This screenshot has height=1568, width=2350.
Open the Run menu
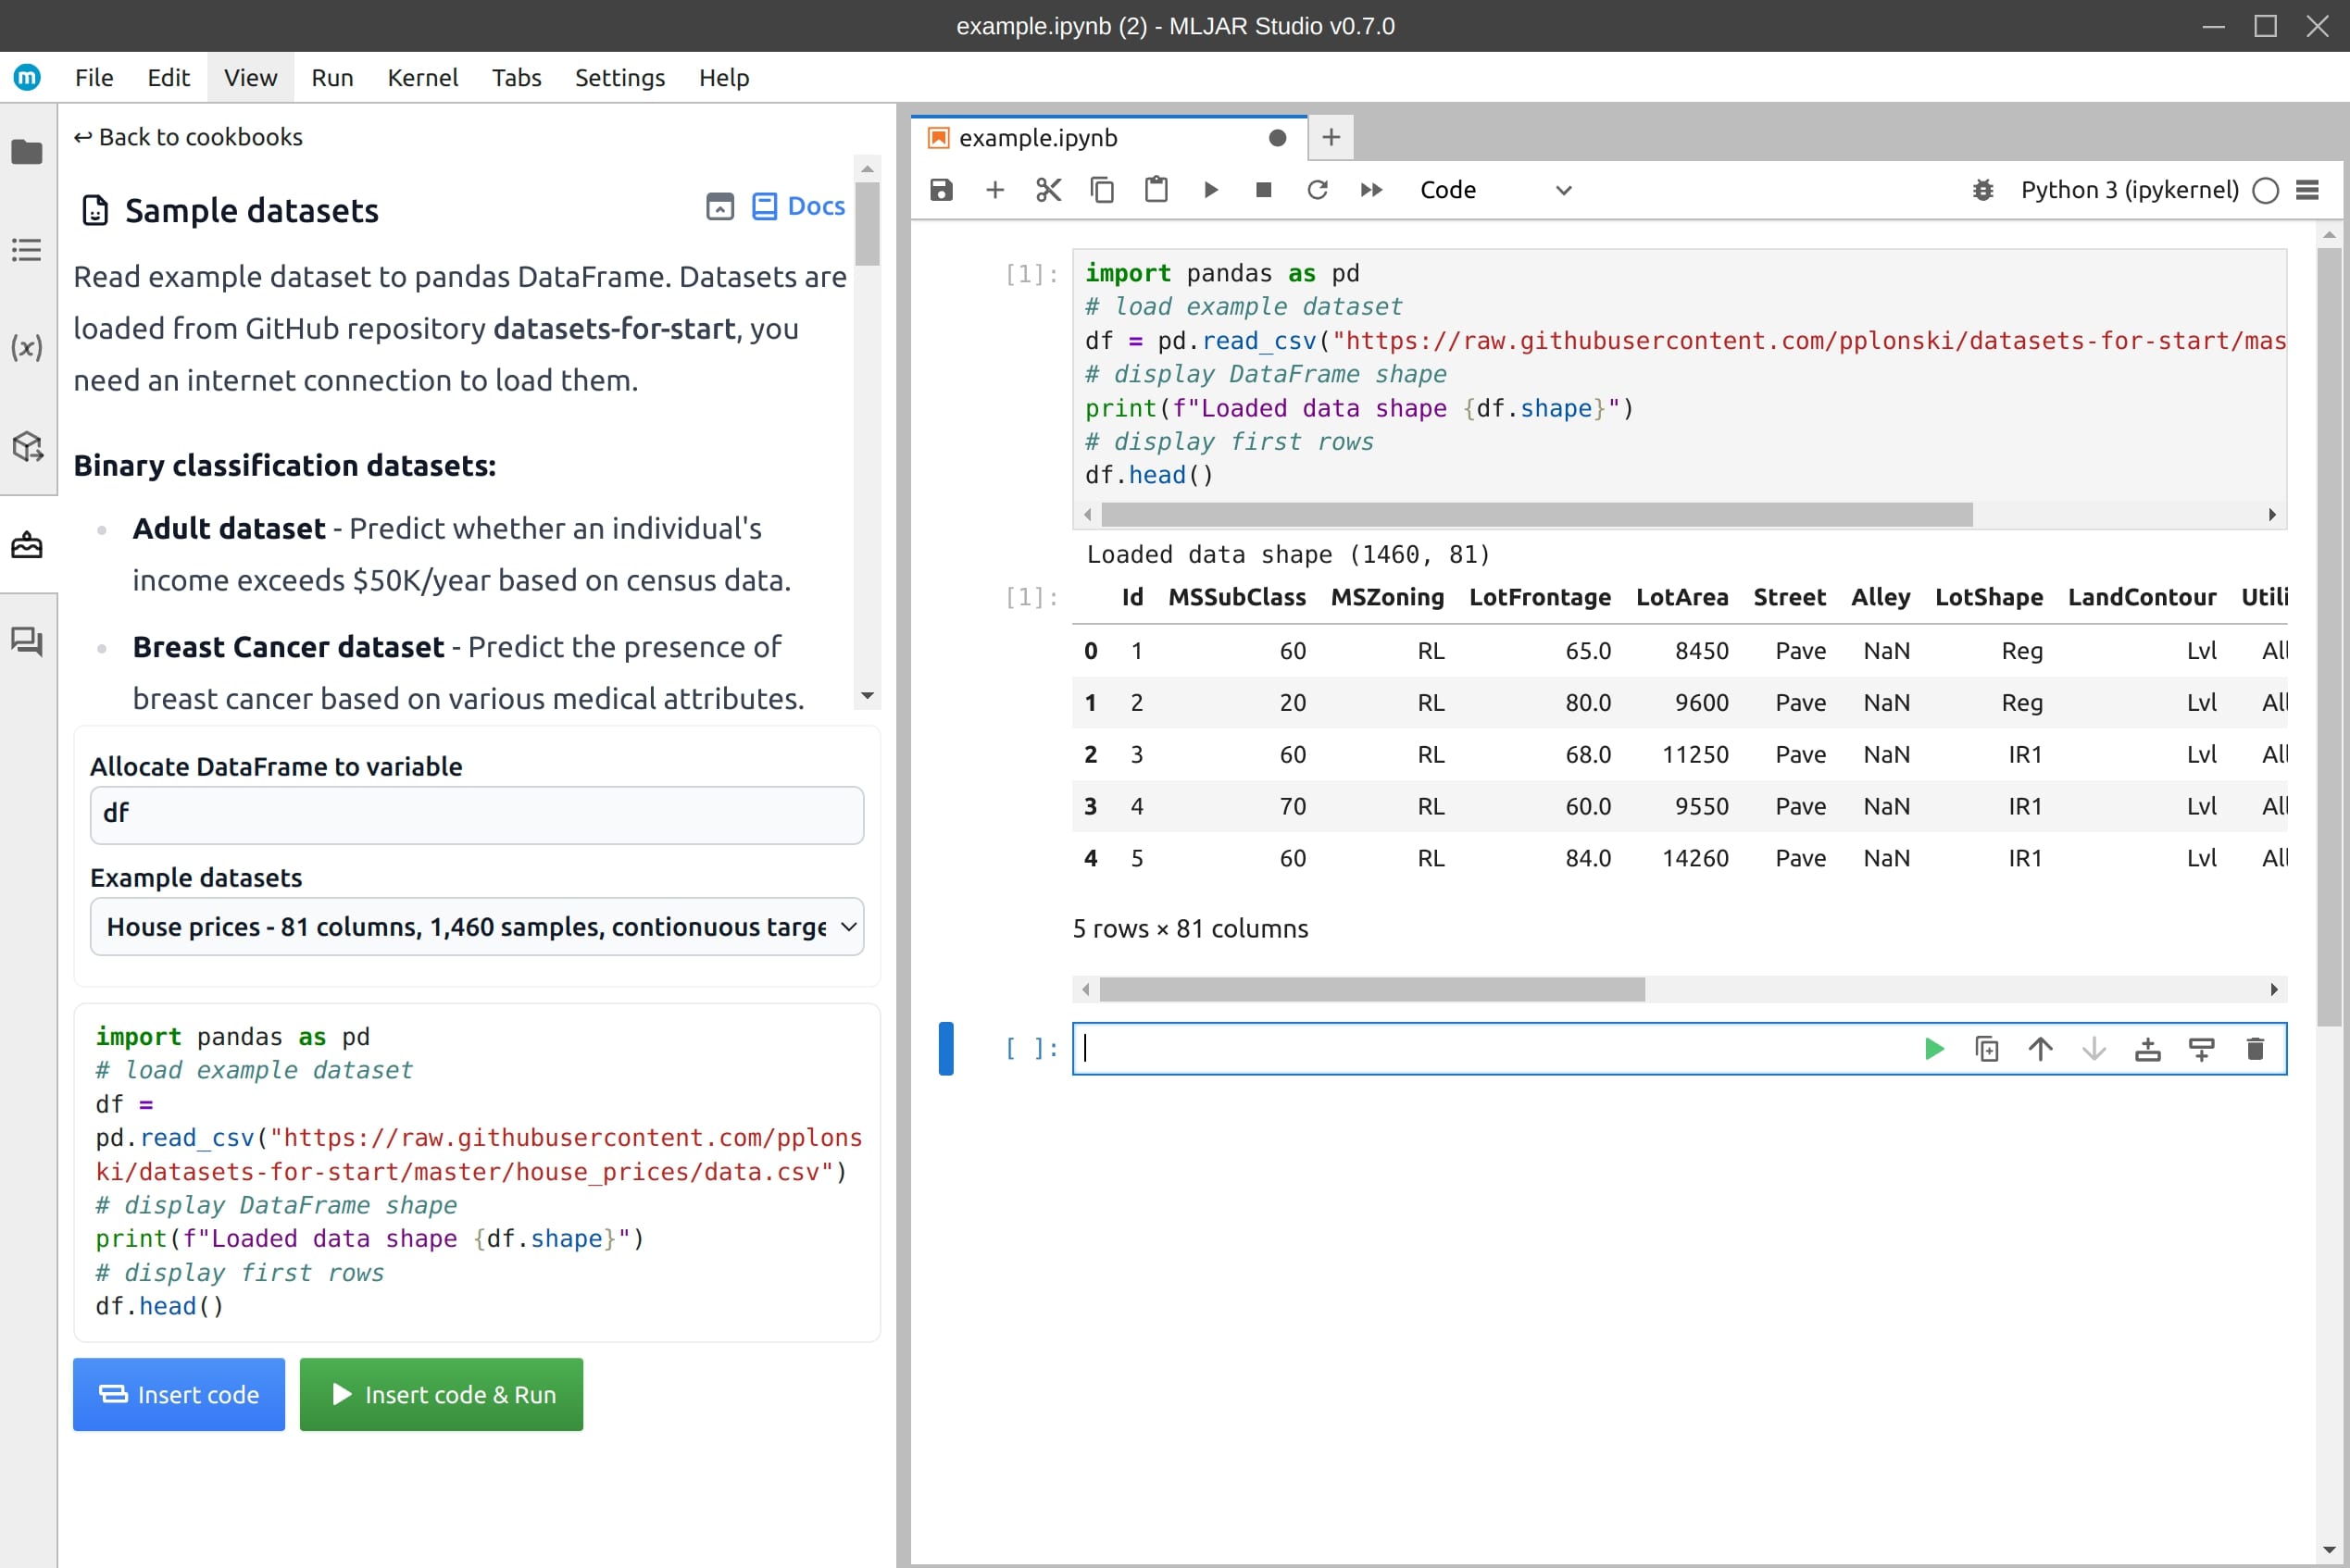click(332, 77)
